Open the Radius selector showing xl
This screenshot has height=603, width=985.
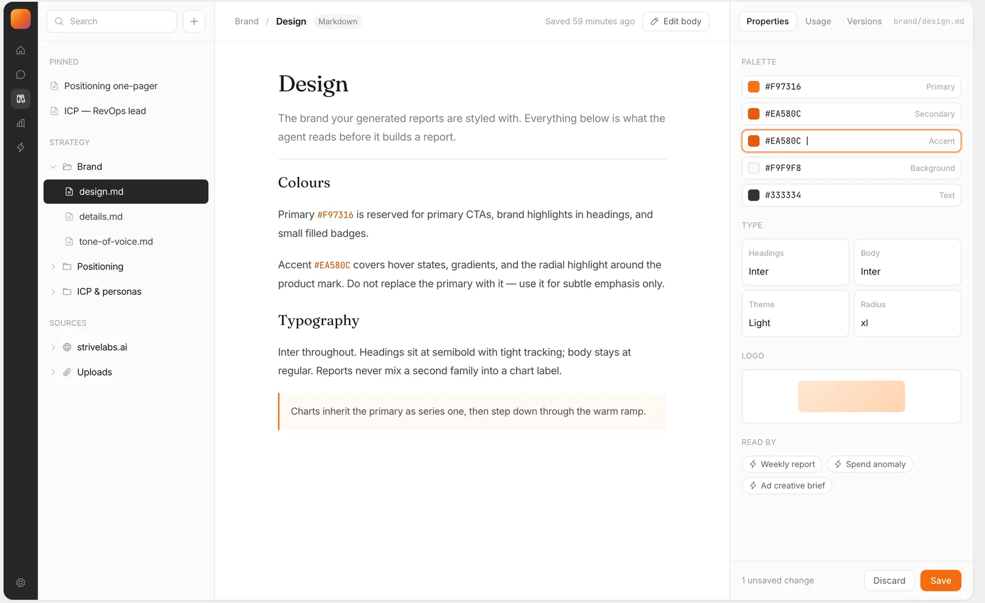[907, 314]
